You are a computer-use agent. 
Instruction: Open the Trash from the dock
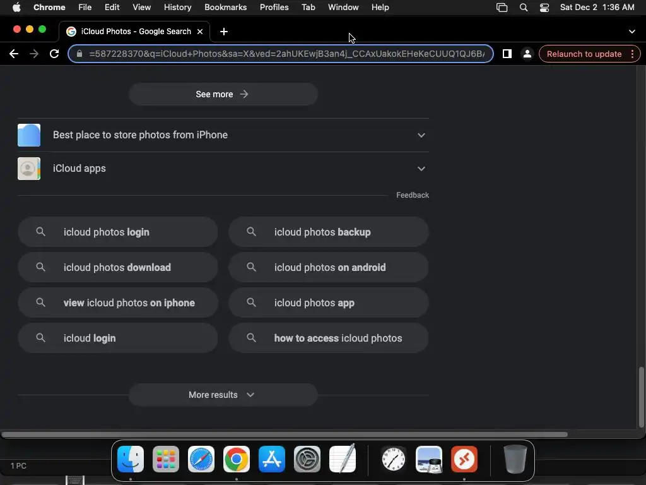pos(515,459)
